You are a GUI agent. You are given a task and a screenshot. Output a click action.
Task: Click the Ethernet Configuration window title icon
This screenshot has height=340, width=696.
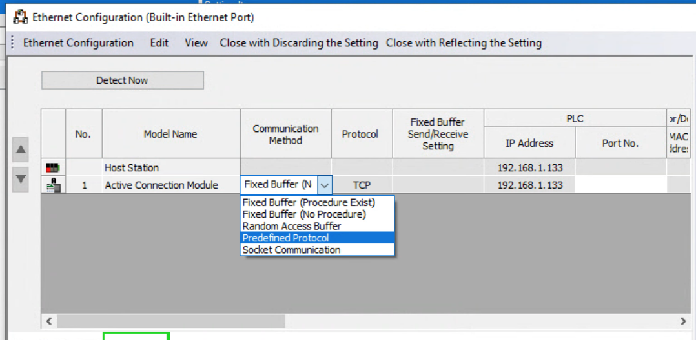[21, 17]
